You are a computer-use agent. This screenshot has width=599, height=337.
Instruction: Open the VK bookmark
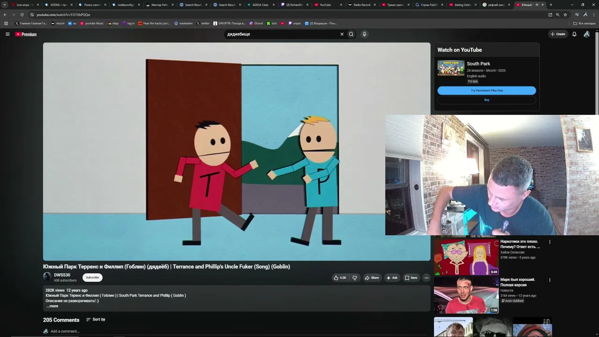[x=72, y=23]
